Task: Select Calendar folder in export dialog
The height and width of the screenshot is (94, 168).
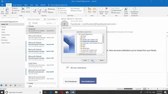Action: [x=90, y=39]
